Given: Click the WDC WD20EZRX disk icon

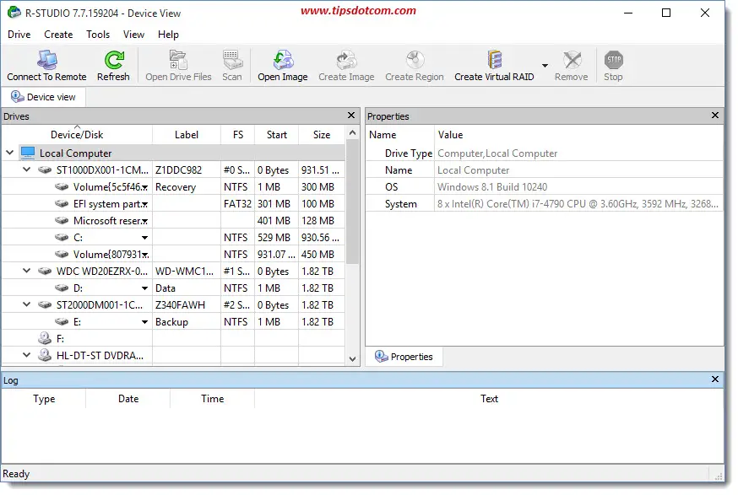Looking at the screenshot, I should pos(45,272).
